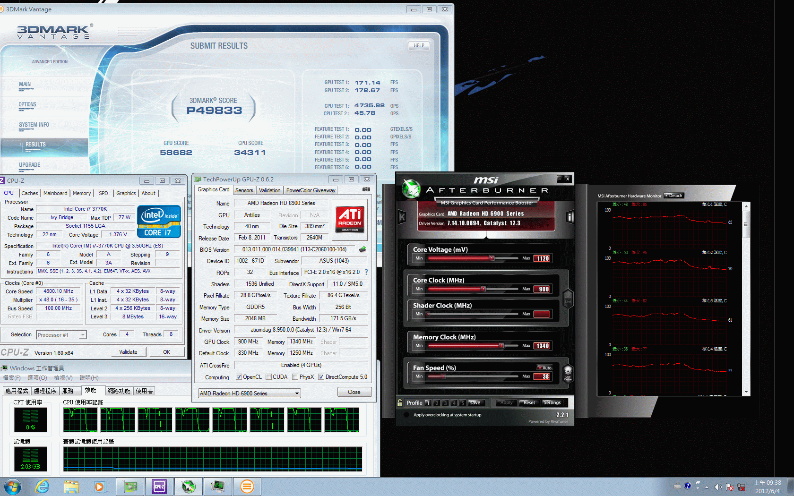Show hidden system tray icons arrow
Image resolution: width=794 pixels, height=496 pixels.
pyautogui.click(x=707, y=487)
